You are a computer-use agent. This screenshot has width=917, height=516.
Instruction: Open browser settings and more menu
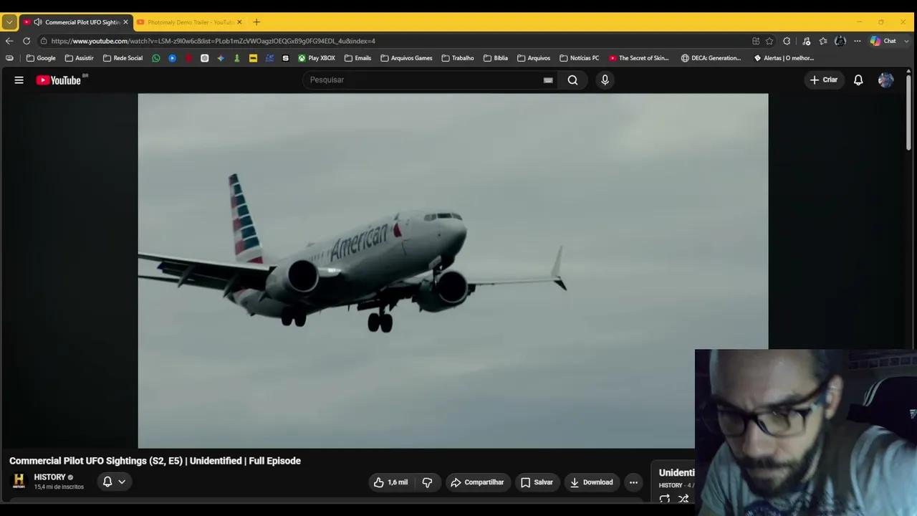point(857,41)
